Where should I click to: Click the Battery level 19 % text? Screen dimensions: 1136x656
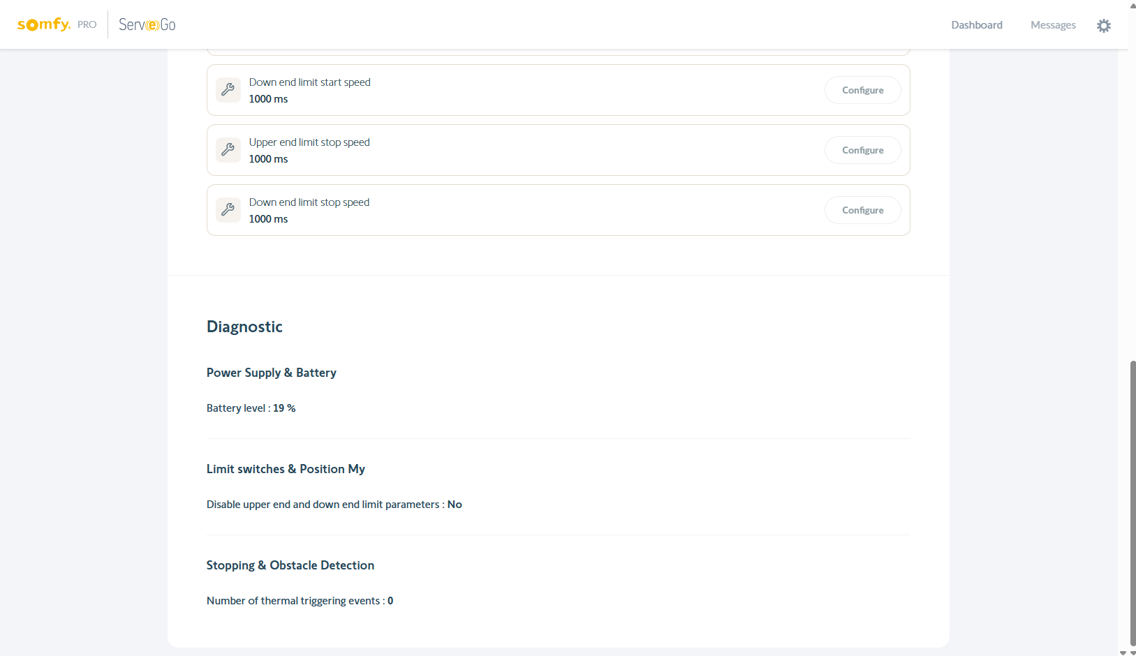coord(251,408)
